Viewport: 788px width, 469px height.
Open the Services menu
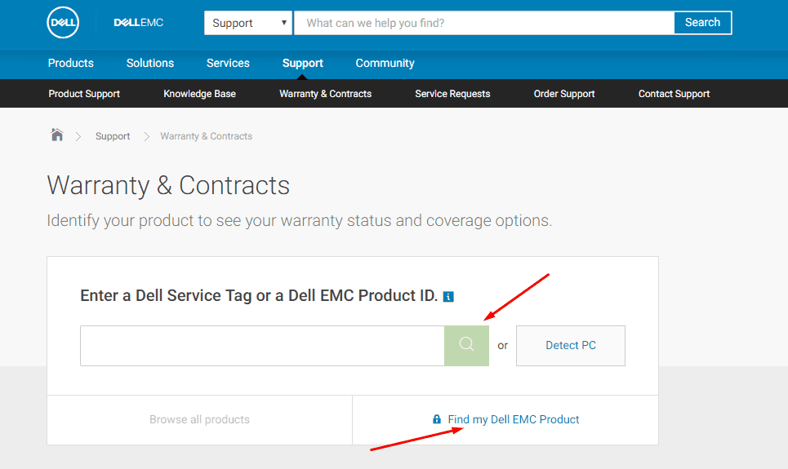[228, 64]
